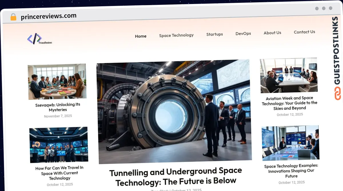Read Aviation Week and Space Technology article

(x=290, y=103)
